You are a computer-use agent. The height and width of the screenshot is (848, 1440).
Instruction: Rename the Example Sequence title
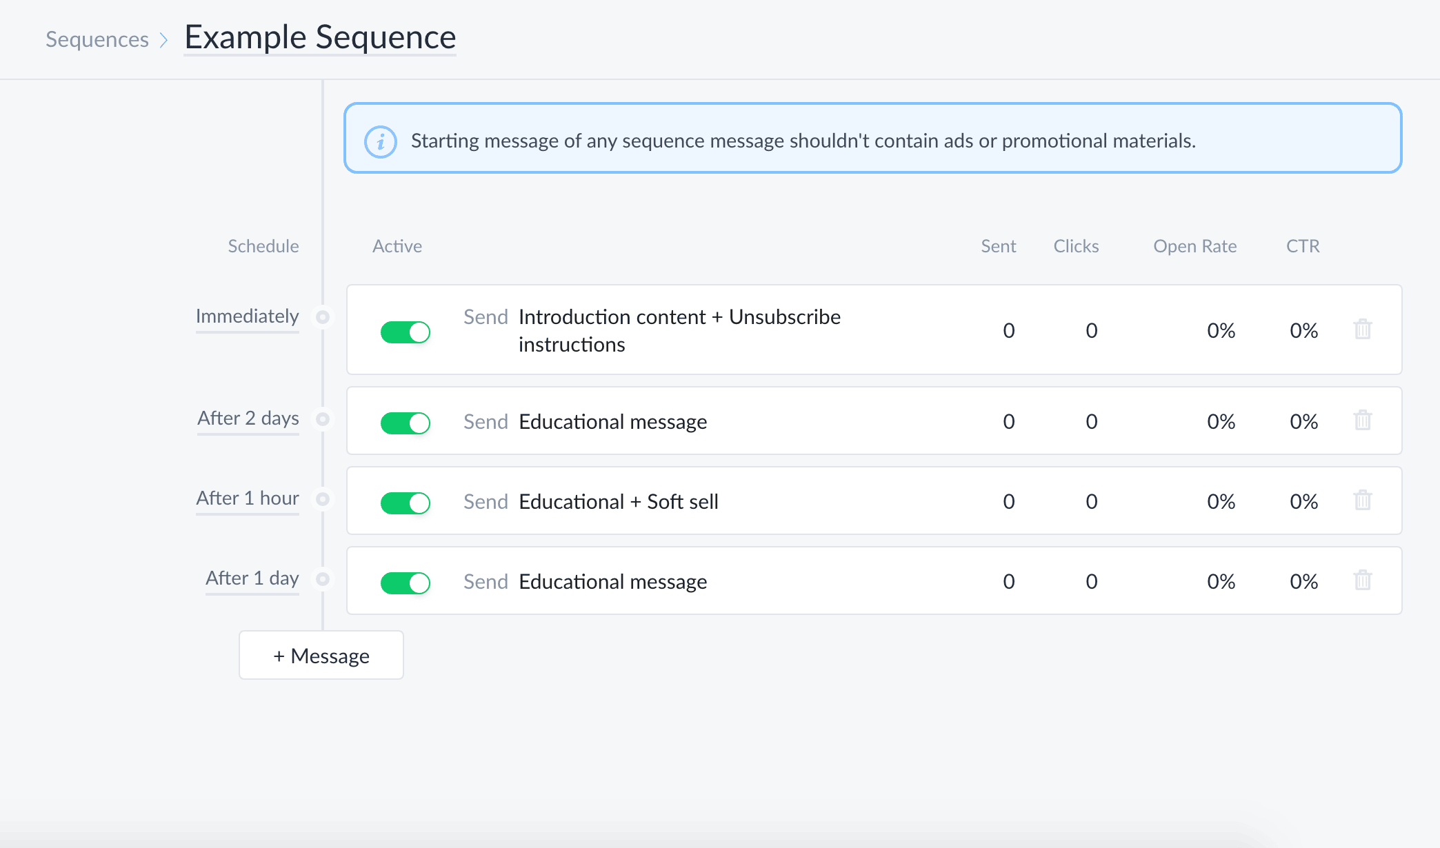[320, 37]
